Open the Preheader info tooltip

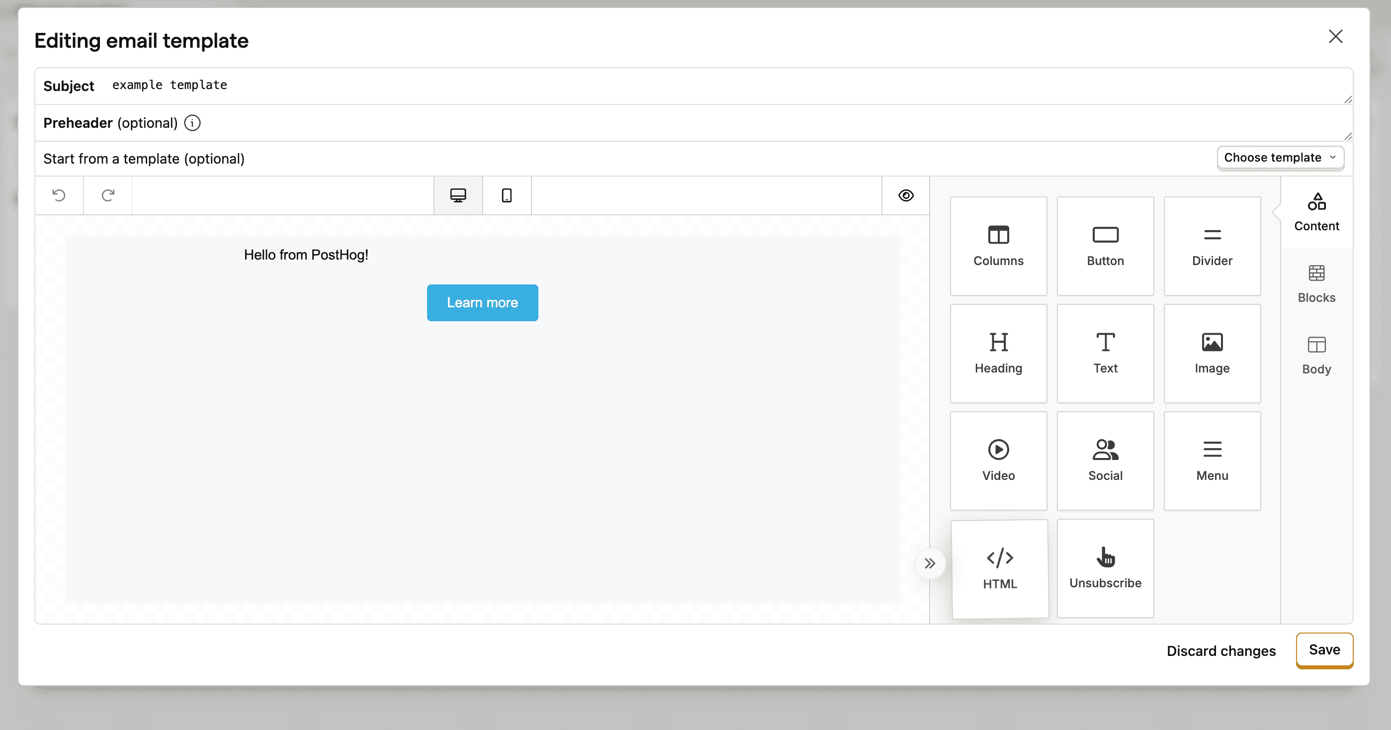192,123
